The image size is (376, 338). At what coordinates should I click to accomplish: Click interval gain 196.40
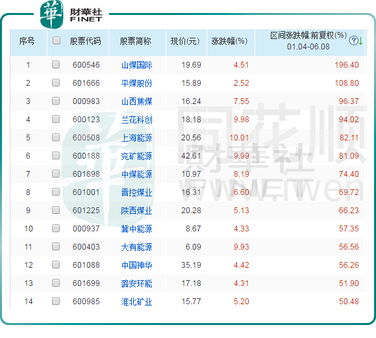point(347,65)
